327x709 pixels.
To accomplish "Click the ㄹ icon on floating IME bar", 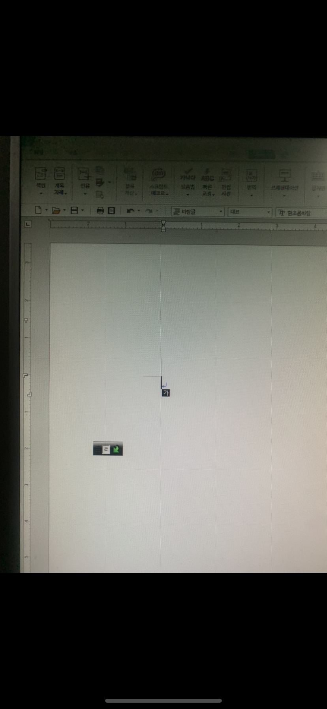I will (x=106, y=449).
